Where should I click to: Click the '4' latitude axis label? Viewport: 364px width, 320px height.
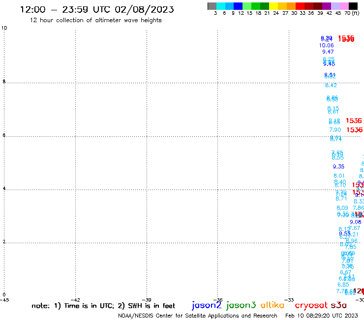point(4,188)
